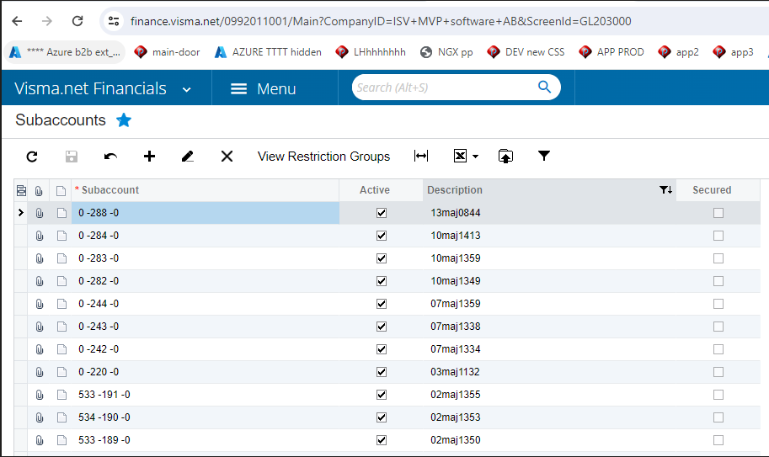
Task: Focus the Search (Alt+S) field
Action: pos(444,88)
